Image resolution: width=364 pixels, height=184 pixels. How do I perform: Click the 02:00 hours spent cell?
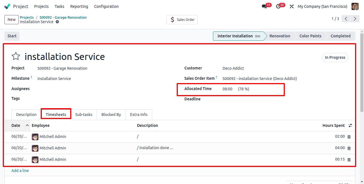click(340, 137)
